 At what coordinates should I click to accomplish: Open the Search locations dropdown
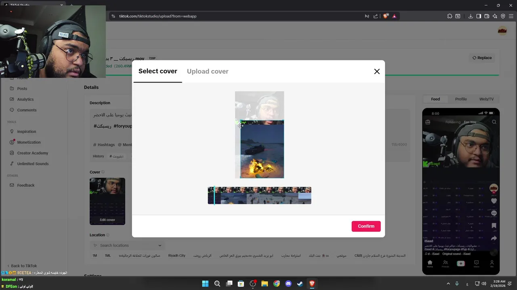click(x=127, y=245)
